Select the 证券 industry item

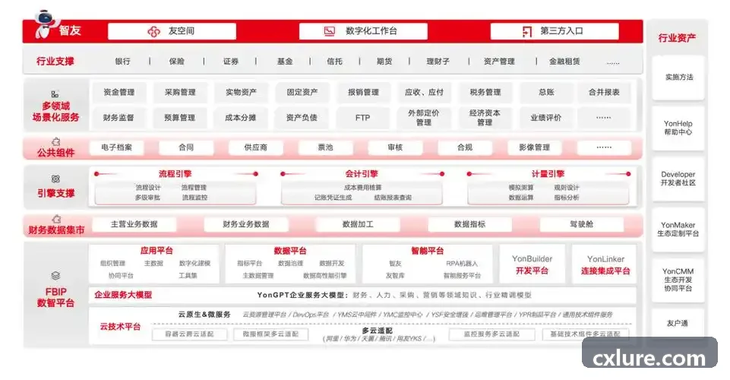coord(230,61)
